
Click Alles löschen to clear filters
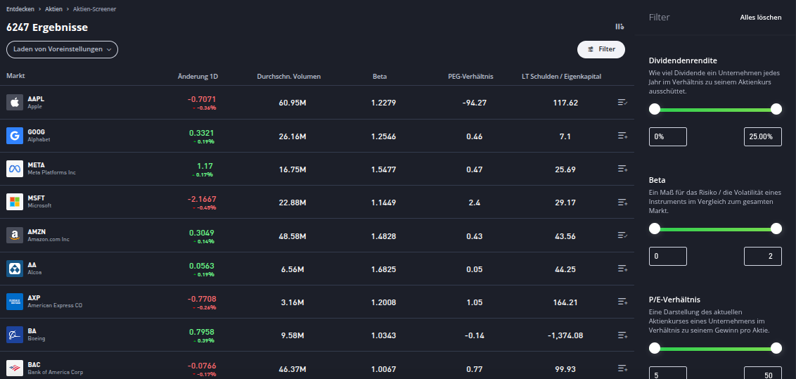760,18
